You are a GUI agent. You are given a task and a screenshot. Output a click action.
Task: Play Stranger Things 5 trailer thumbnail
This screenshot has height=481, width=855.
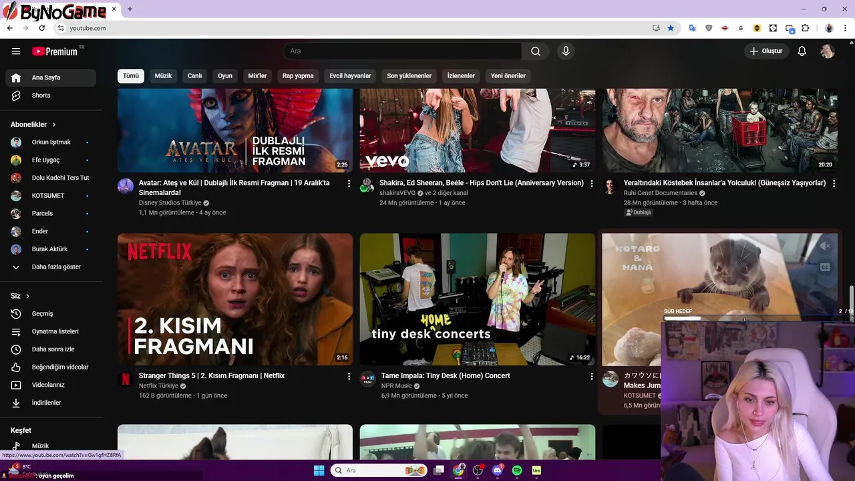[235, 299]
